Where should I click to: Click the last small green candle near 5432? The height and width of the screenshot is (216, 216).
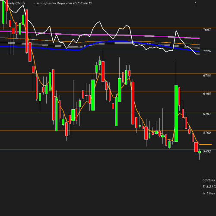coord(200,152)
